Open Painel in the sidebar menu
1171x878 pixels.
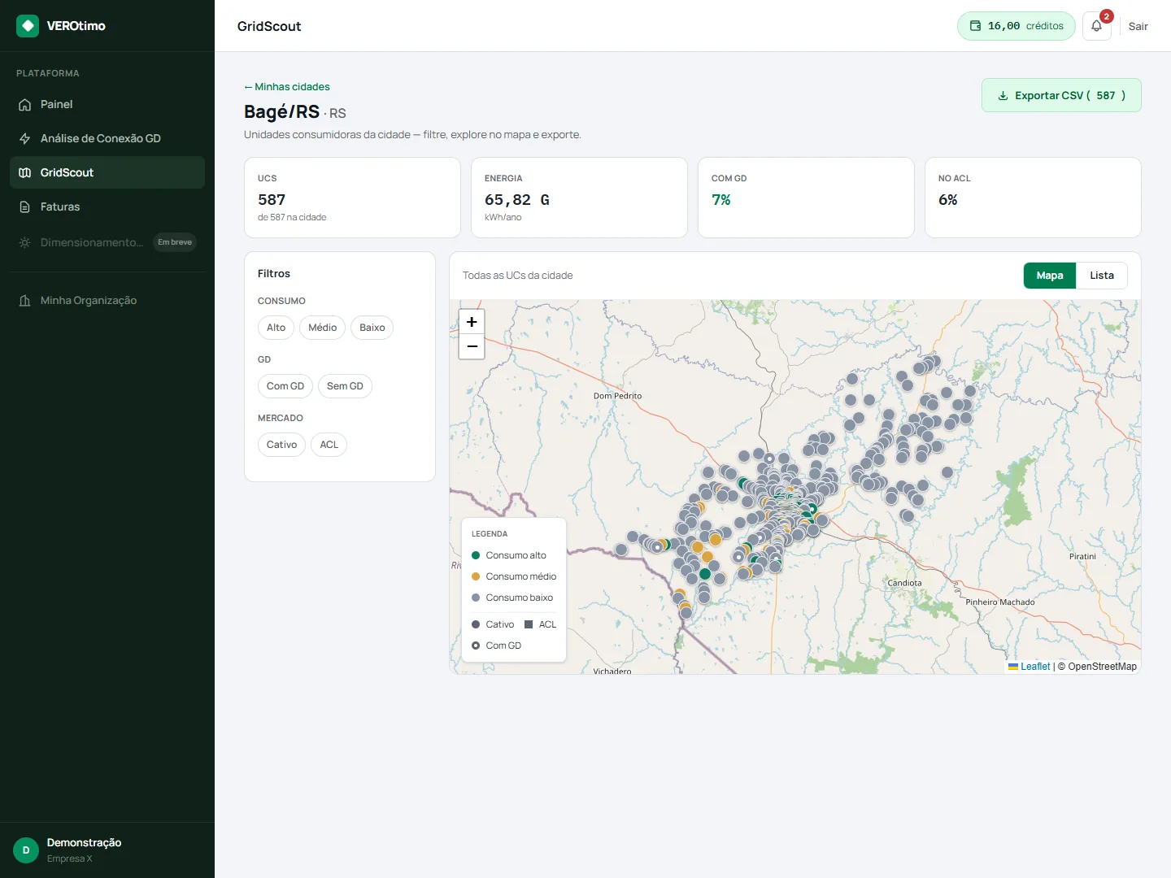pyautogui.click(x=107, y=105)
